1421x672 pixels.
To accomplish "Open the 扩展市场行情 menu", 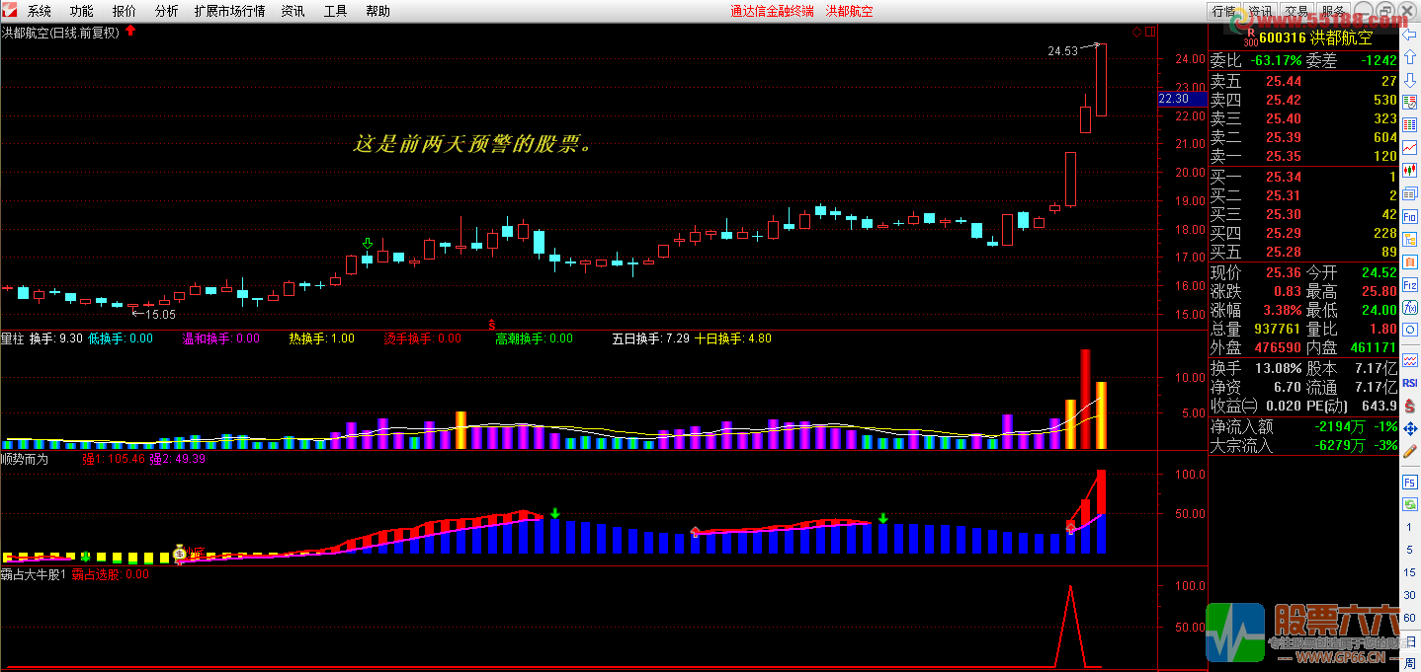I will [x=229, y=12].
